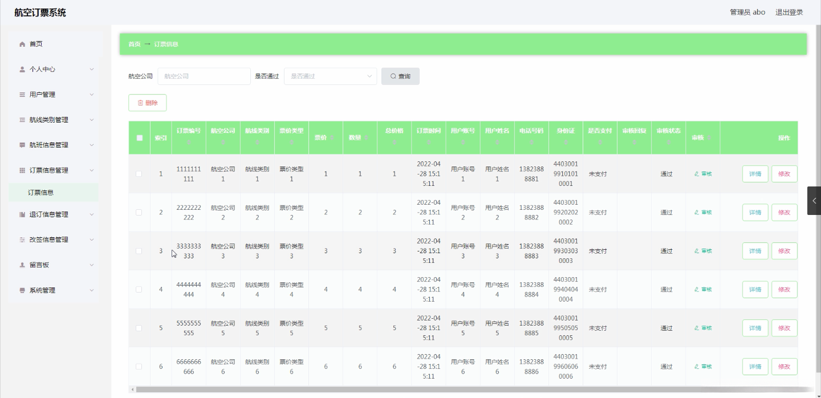Click the phone number 13823888881 cell

(x=531, y=174)
